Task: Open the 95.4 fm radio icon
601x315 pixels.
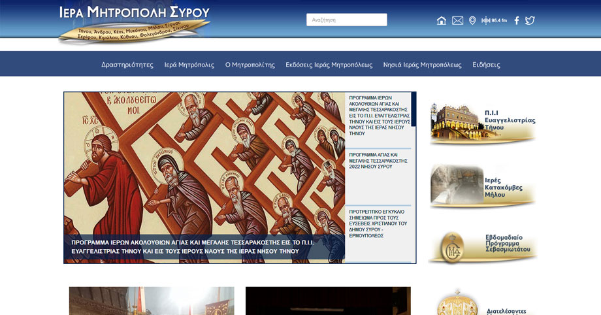Action: point(494,21)
